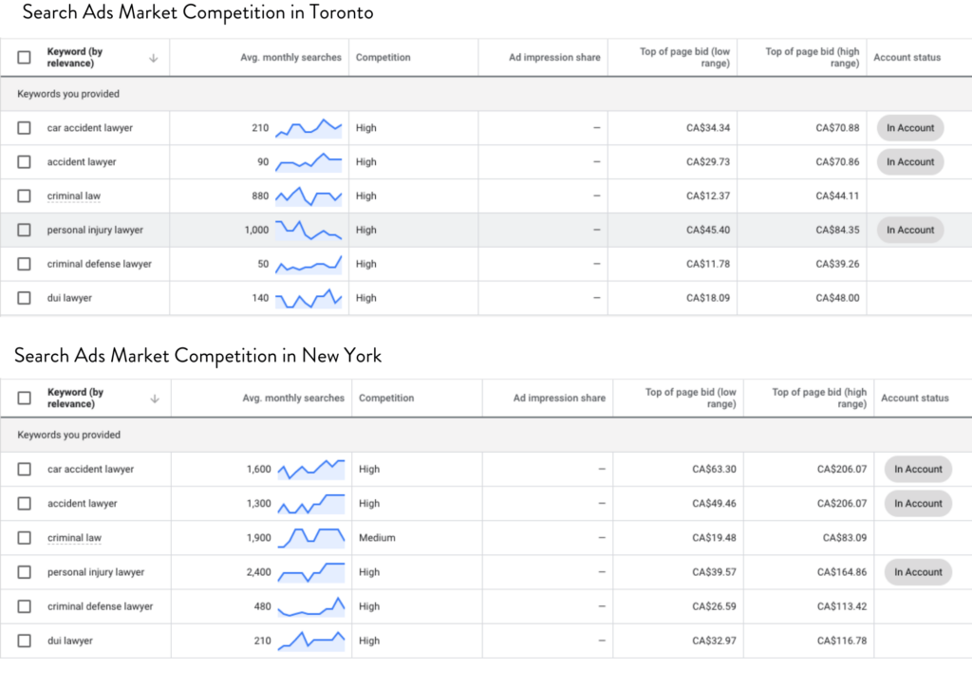Click trend sparkline for New York criminal law
972x687 pixels.
click(x=310, y=538)
